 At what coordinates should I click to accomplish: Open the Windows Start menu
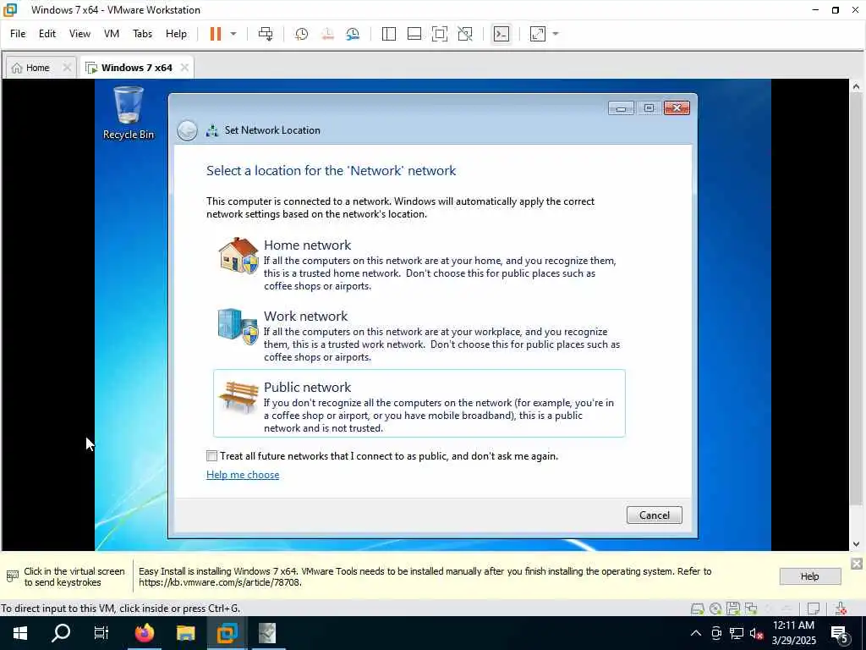point(20,633)
